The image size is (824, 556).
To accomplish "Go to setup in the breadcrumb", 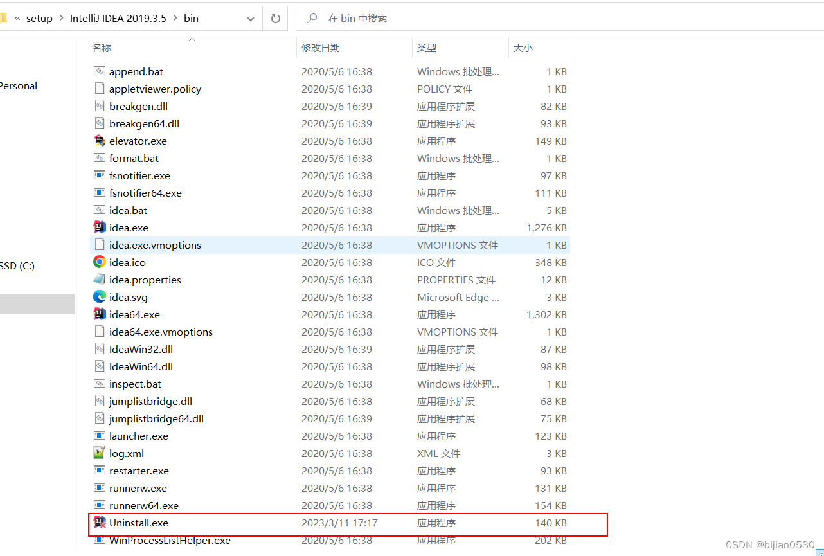I will click(39, 19).
